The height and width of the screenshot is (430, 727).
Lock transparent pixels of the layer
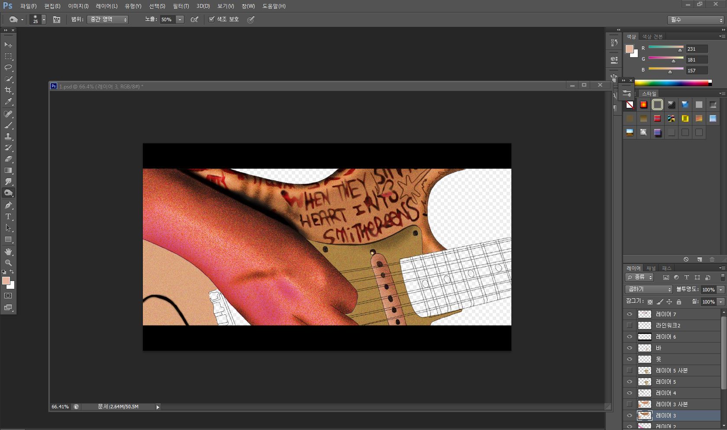[x=650, y=302]
